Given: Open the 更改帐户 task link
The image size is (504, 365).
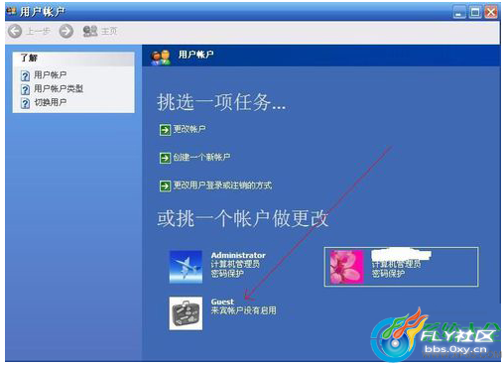Looking at the screenshot, I should [189, 129].
